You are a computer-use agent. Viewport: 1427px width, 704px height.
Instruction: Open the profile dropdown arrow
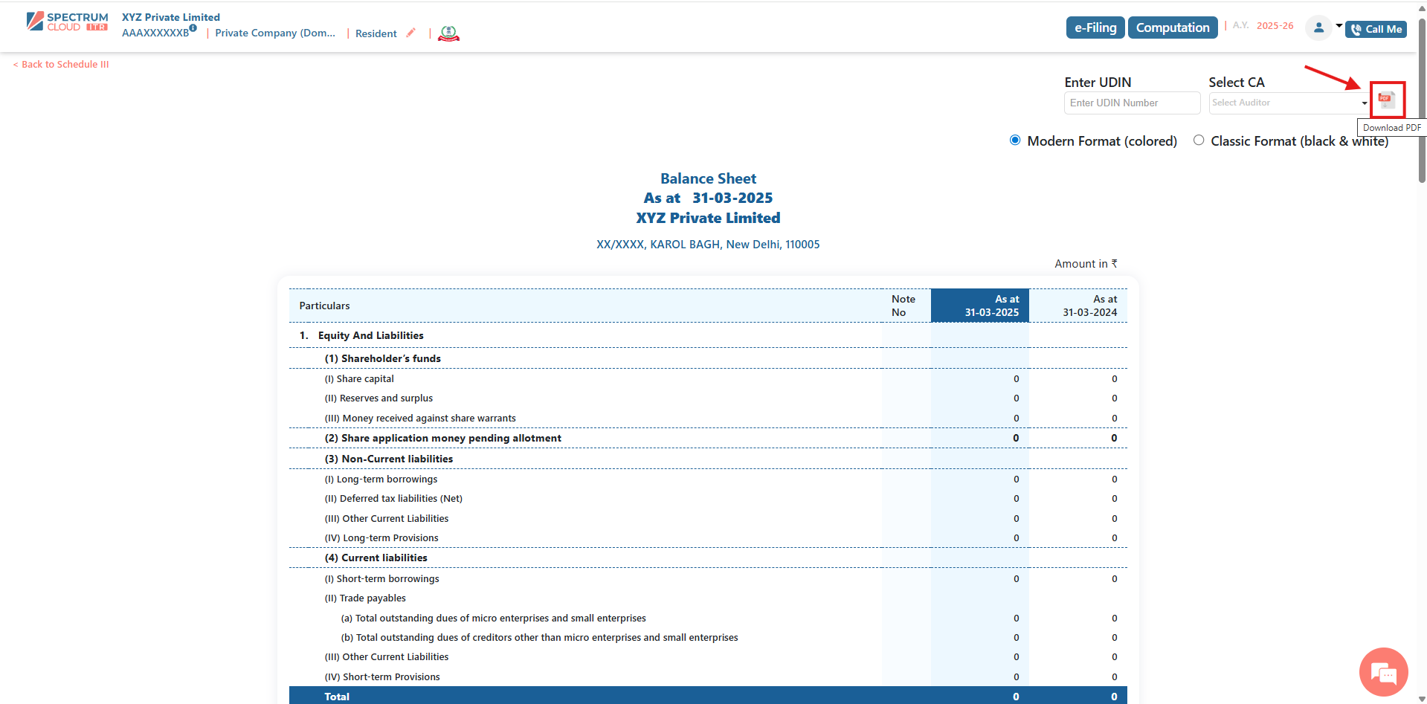click(1339, 26)
